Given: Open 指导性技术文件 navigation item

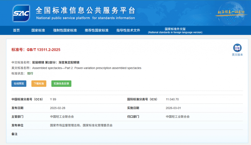Looking at the screenshot, I should [128, 30].
